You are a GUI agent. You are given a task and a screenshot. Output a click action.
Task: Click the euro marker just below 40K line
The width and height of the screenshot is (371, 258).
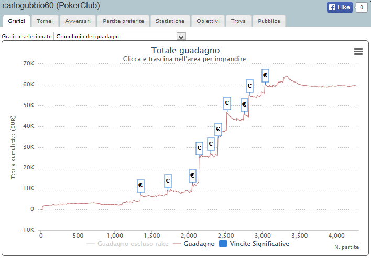click(218, 130)
